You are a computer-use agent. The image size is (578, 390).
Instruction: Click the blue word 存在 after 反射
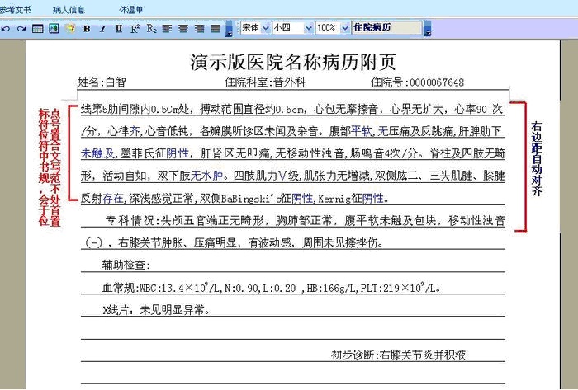point(112,199)
